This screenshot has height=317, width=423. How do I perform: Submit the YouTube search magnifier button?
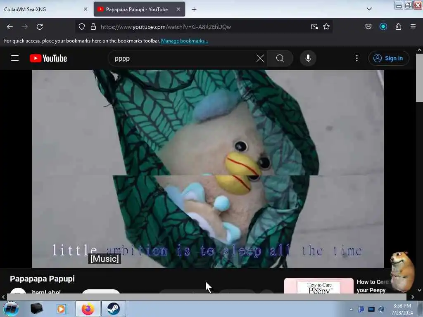pos(280,58)
